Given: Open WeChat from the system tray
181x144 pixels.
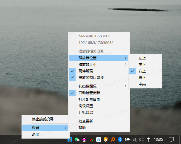Looking at the screenshot, I should point(77,140).
